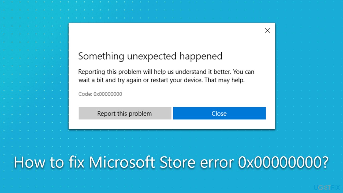Select the Something unexpected happened heading
Image resolution: width=343 pixels, height=193 pixels.
click(x=150, y=56)
